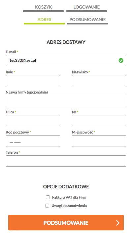
Task: Click into the Imię field
Action: pyautogui.click(x=33, y=81)
